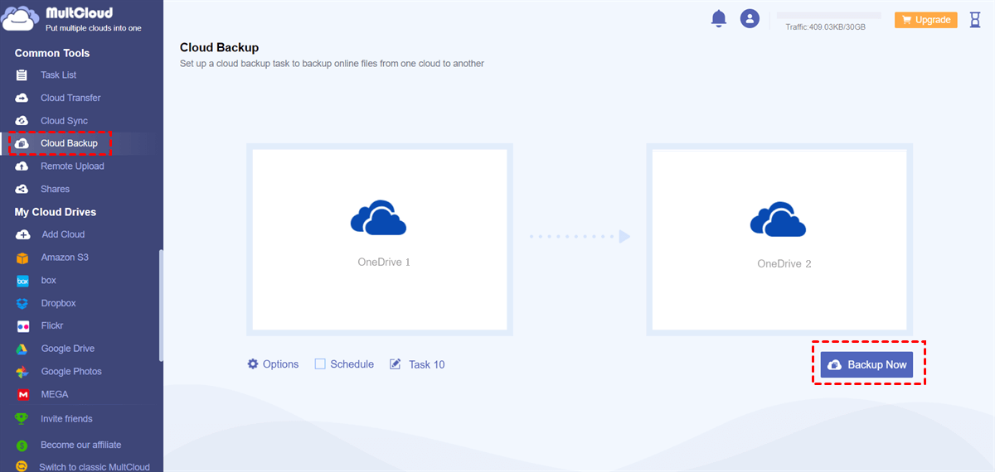Screen dimensions: 995x472
Task: Click the MultCloud logo icon
Action: click(22, 18)
